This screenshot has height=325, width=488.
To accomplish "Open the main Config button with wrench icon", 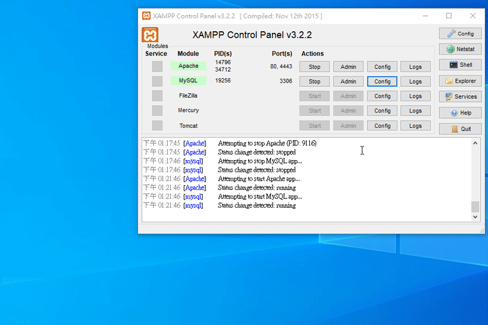I will coord(461,34).
